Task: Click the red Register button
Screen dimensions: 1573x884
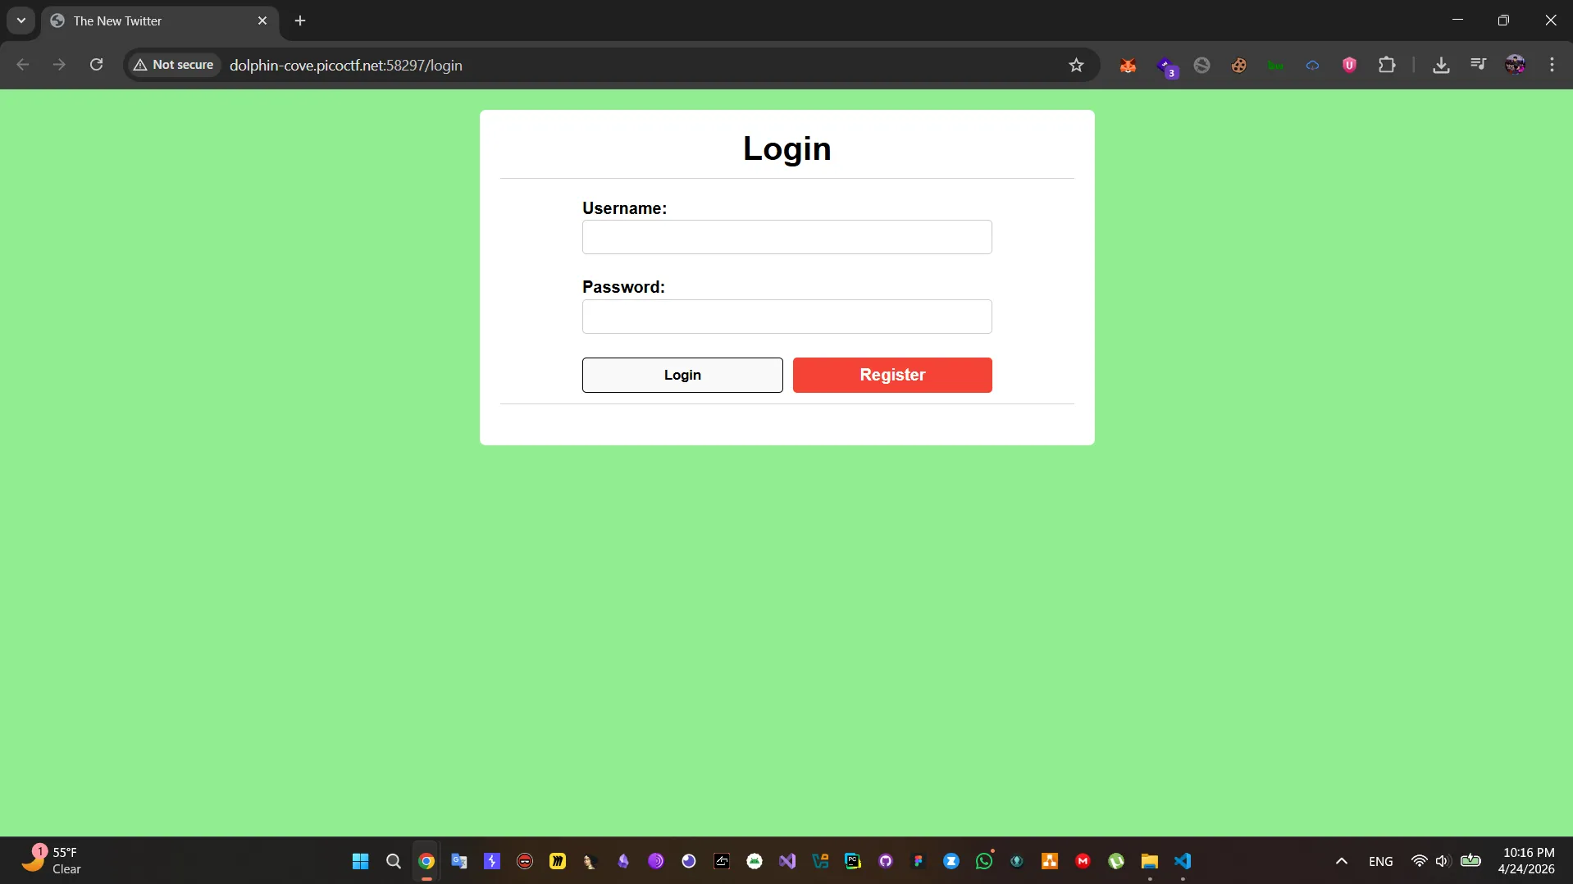Action: [892, 375]
